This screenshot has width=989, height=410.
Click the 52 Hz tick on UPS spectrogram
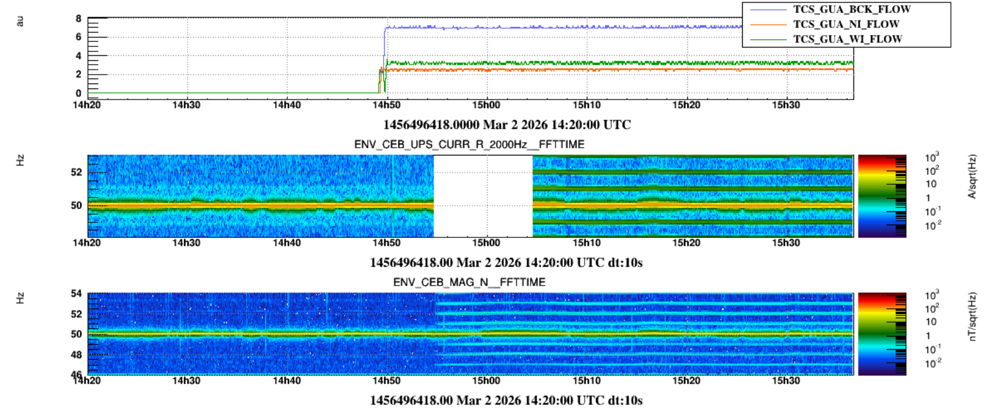pos(76,172)
